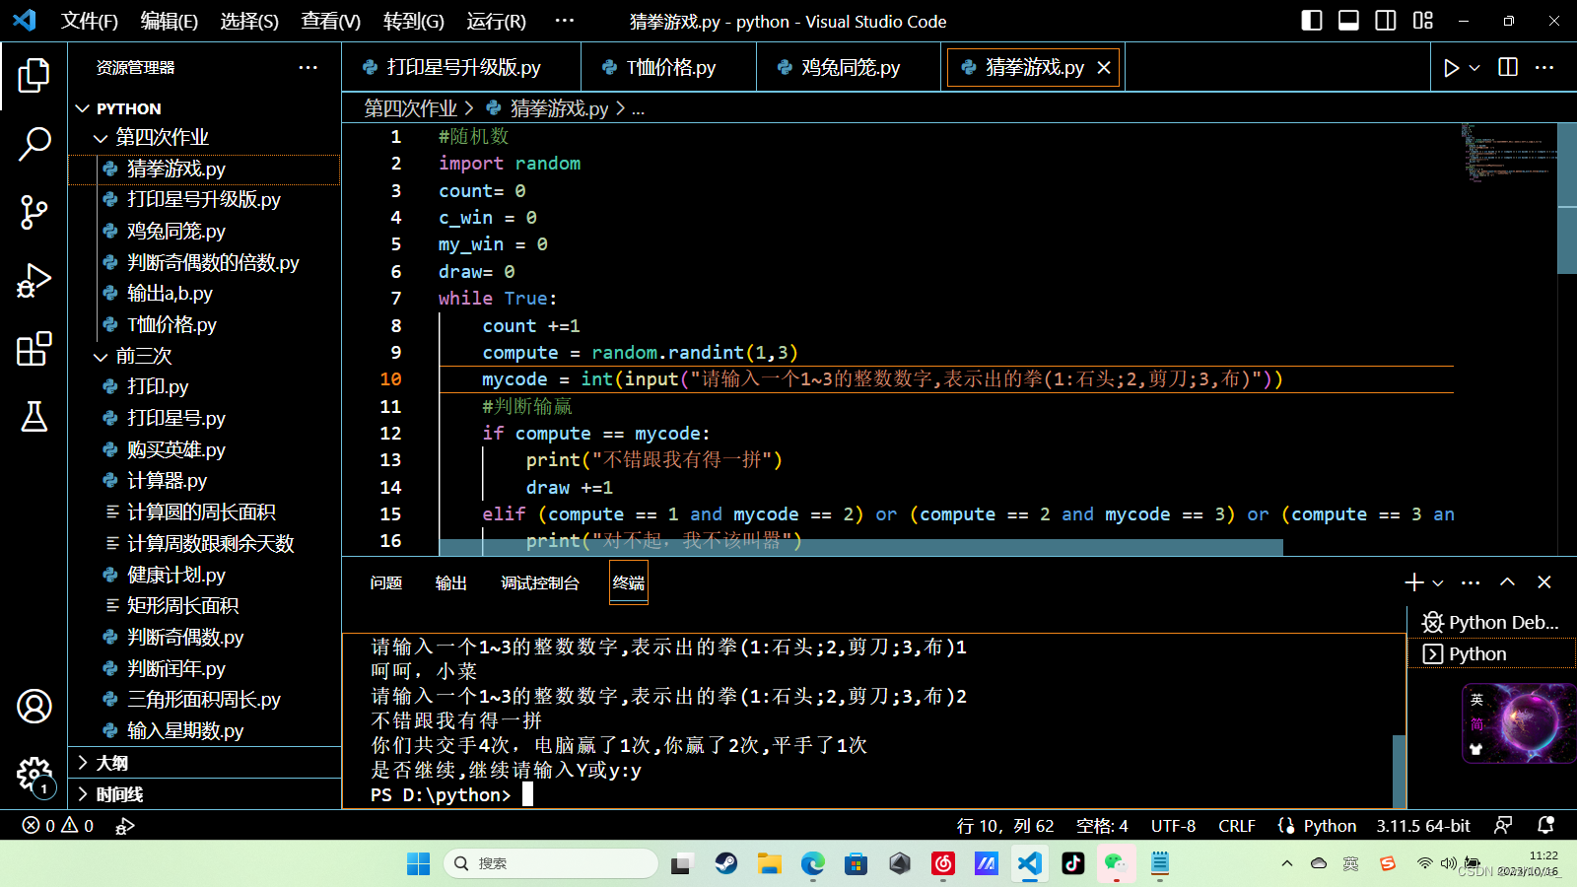Open the Testing flask view
The width and height of the screenshot is (1577, 887).
[x=34, y=416]
